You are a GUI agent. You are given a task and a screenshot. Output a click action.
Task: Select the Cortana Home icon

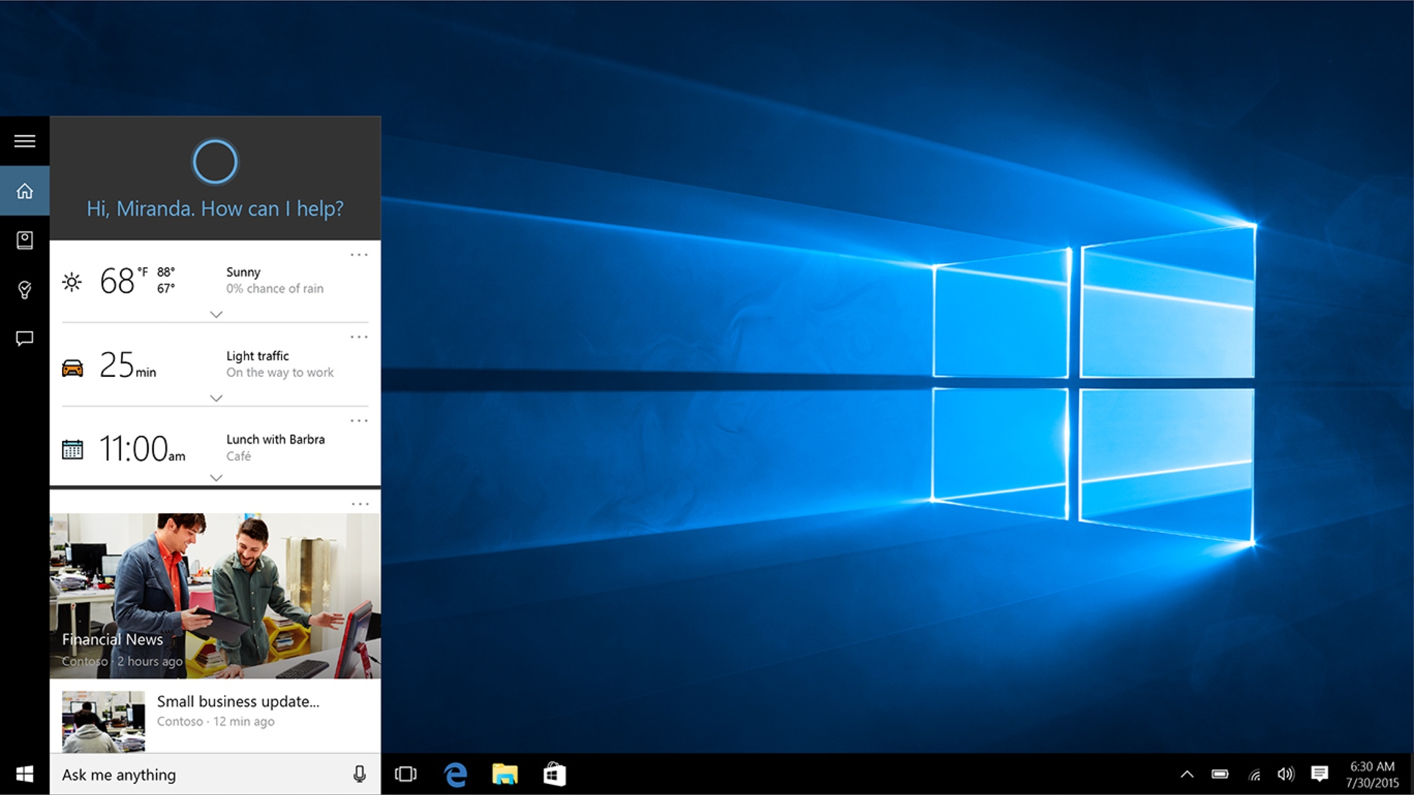(x=24, y=191)
